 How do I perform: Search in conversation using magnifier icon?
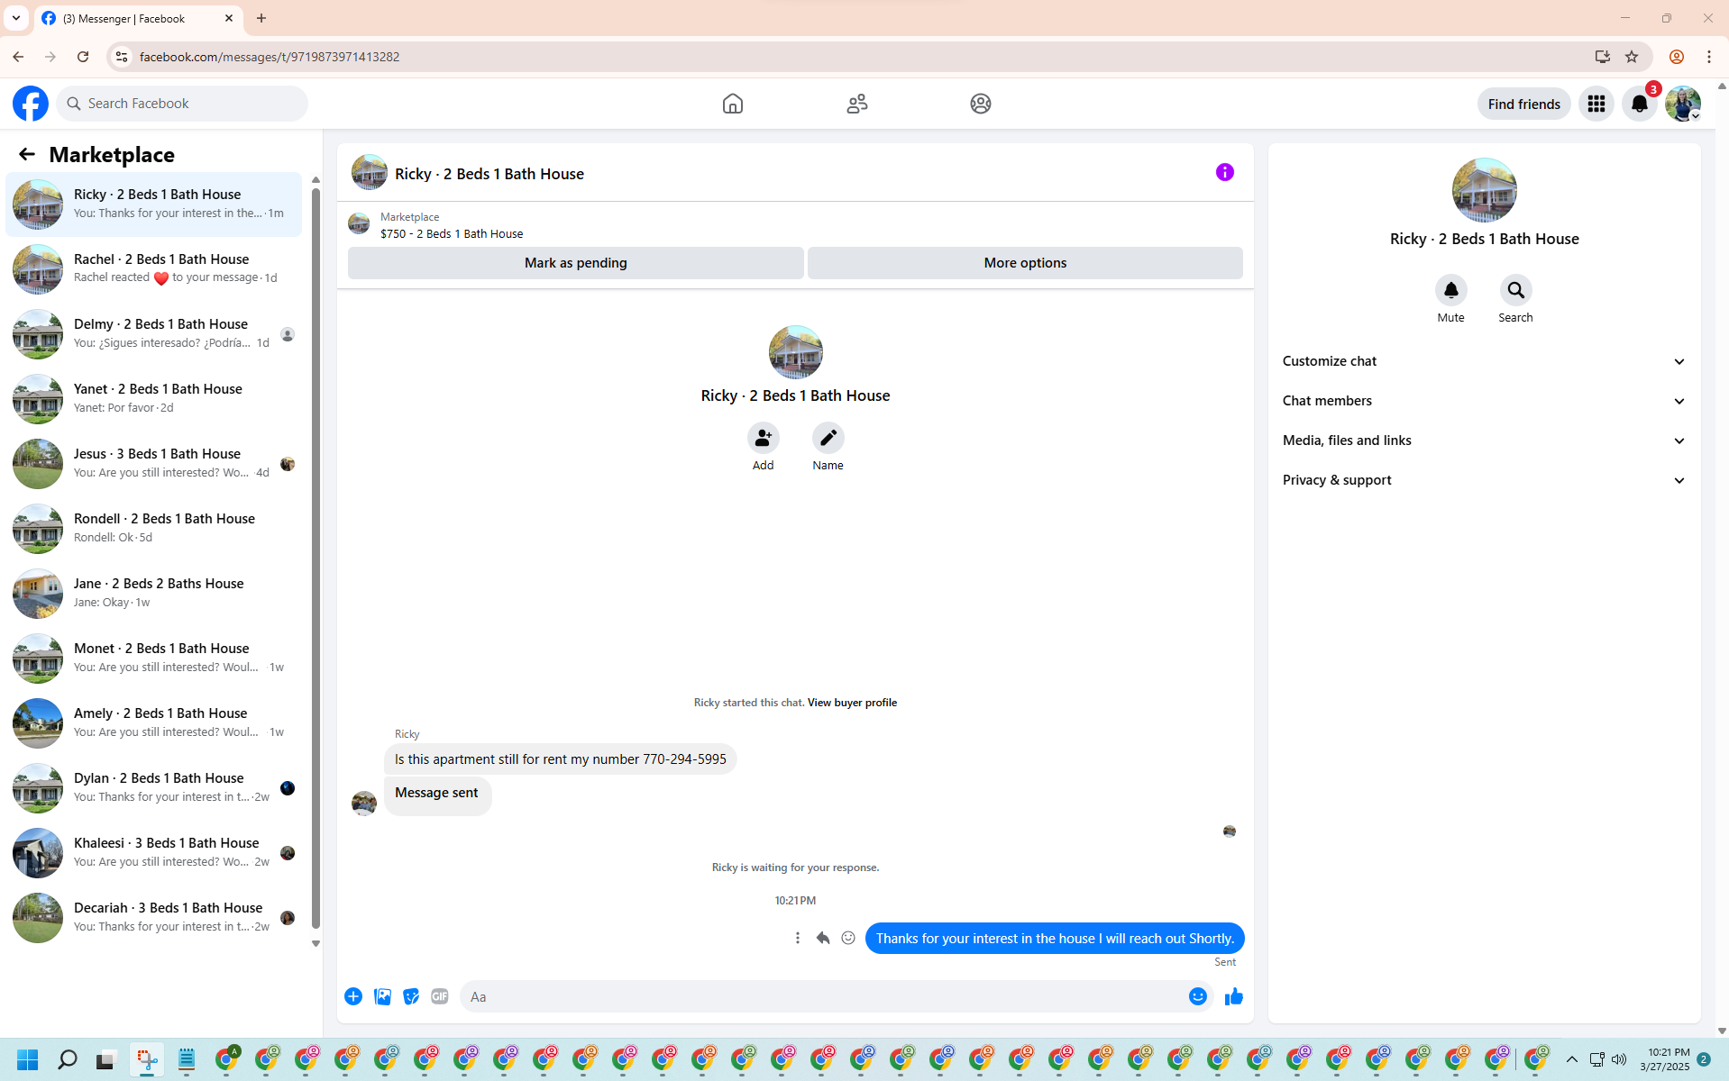coord(1516,290)
